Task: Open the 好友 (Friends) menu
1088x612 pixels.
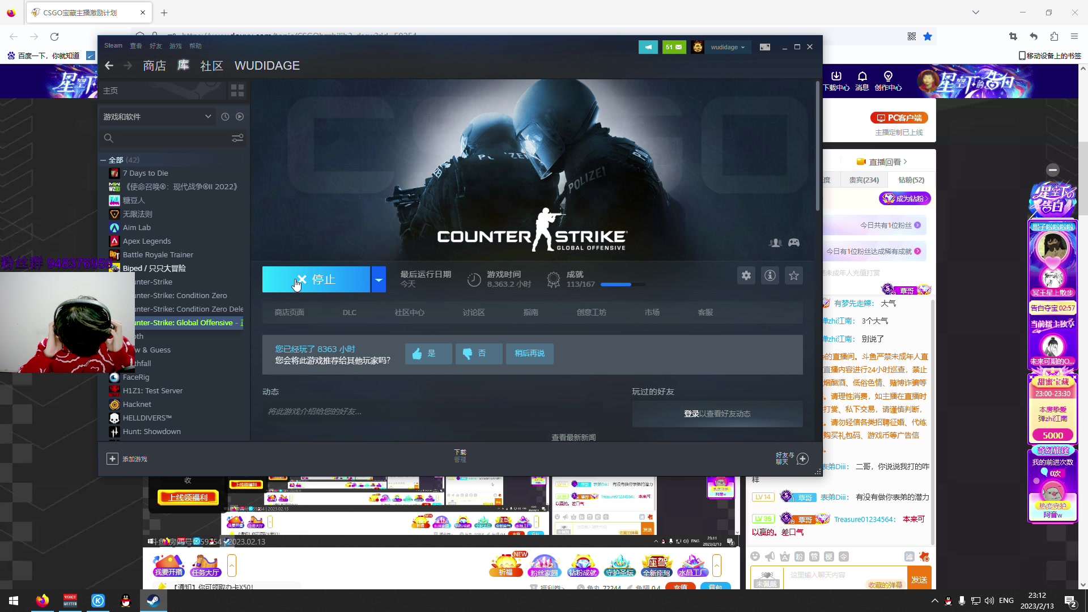Action: (156, 46)
